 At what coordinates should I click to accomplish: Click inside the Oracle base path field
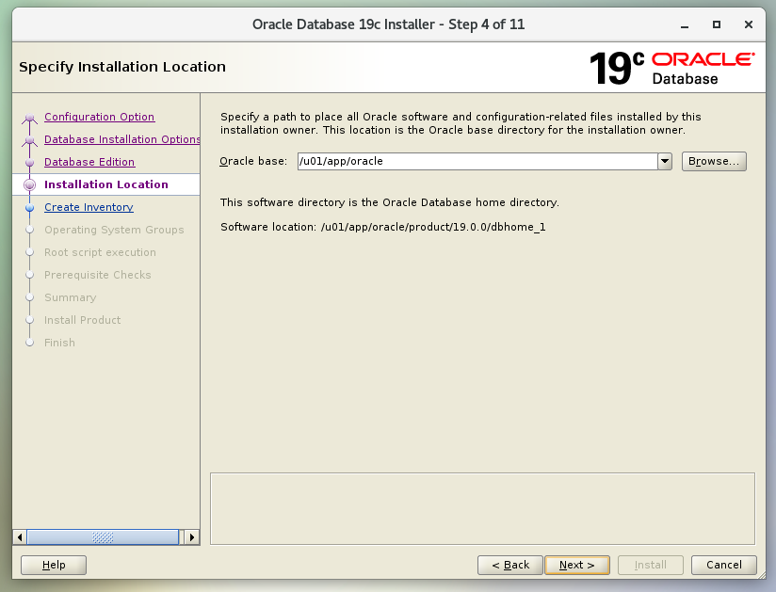(x=477, y=161)
